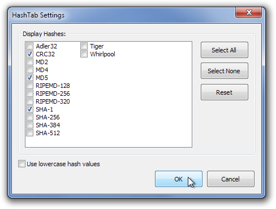This screenshot has width=276, height=209.
Task: Close the HashTab Settings window
Action: [248, 12]
